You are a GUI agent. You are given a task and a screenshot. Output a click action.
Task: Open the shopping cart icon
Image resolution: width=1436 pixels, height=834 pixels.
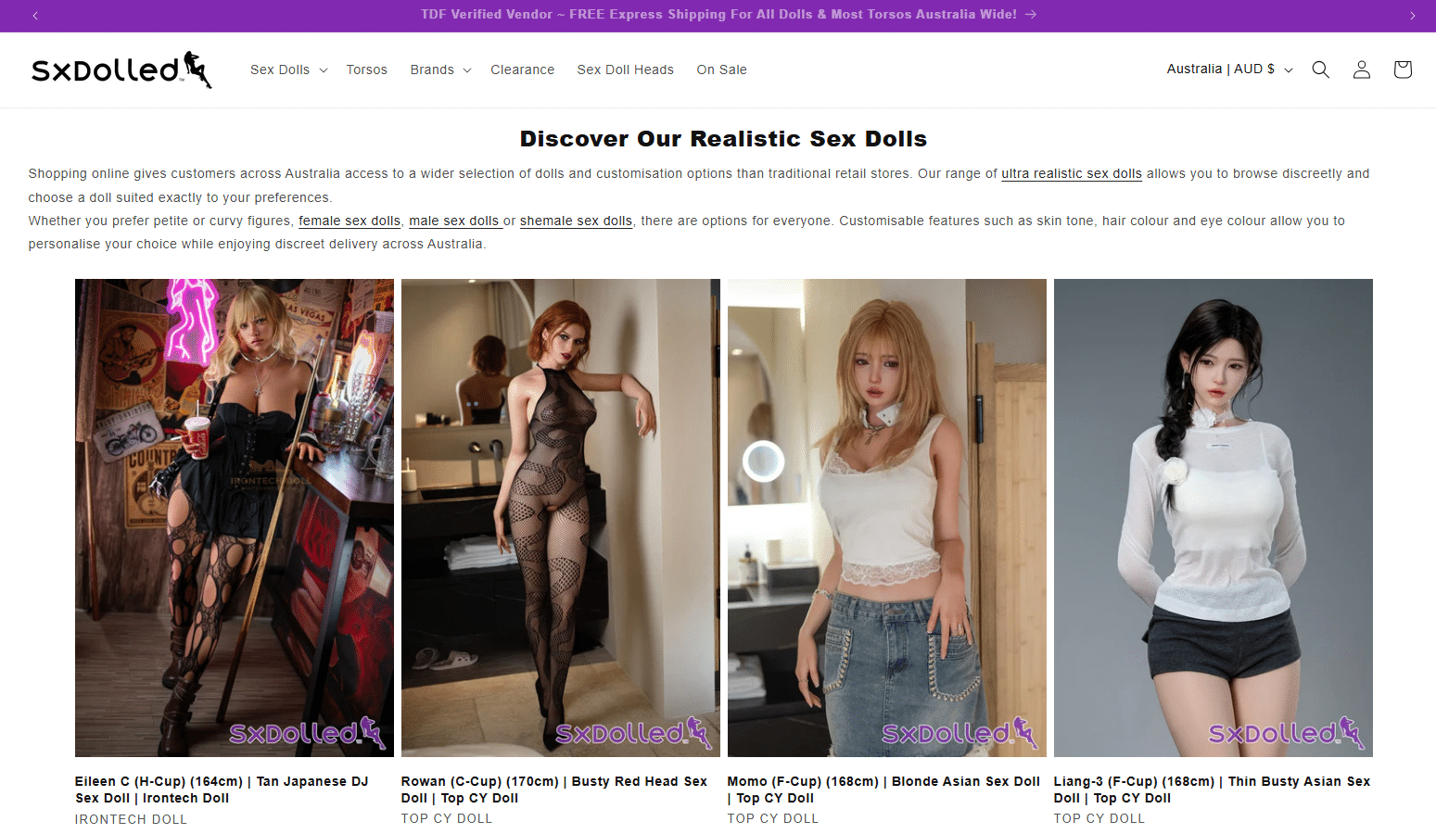pyautogui.click(x=1403, y=69)
